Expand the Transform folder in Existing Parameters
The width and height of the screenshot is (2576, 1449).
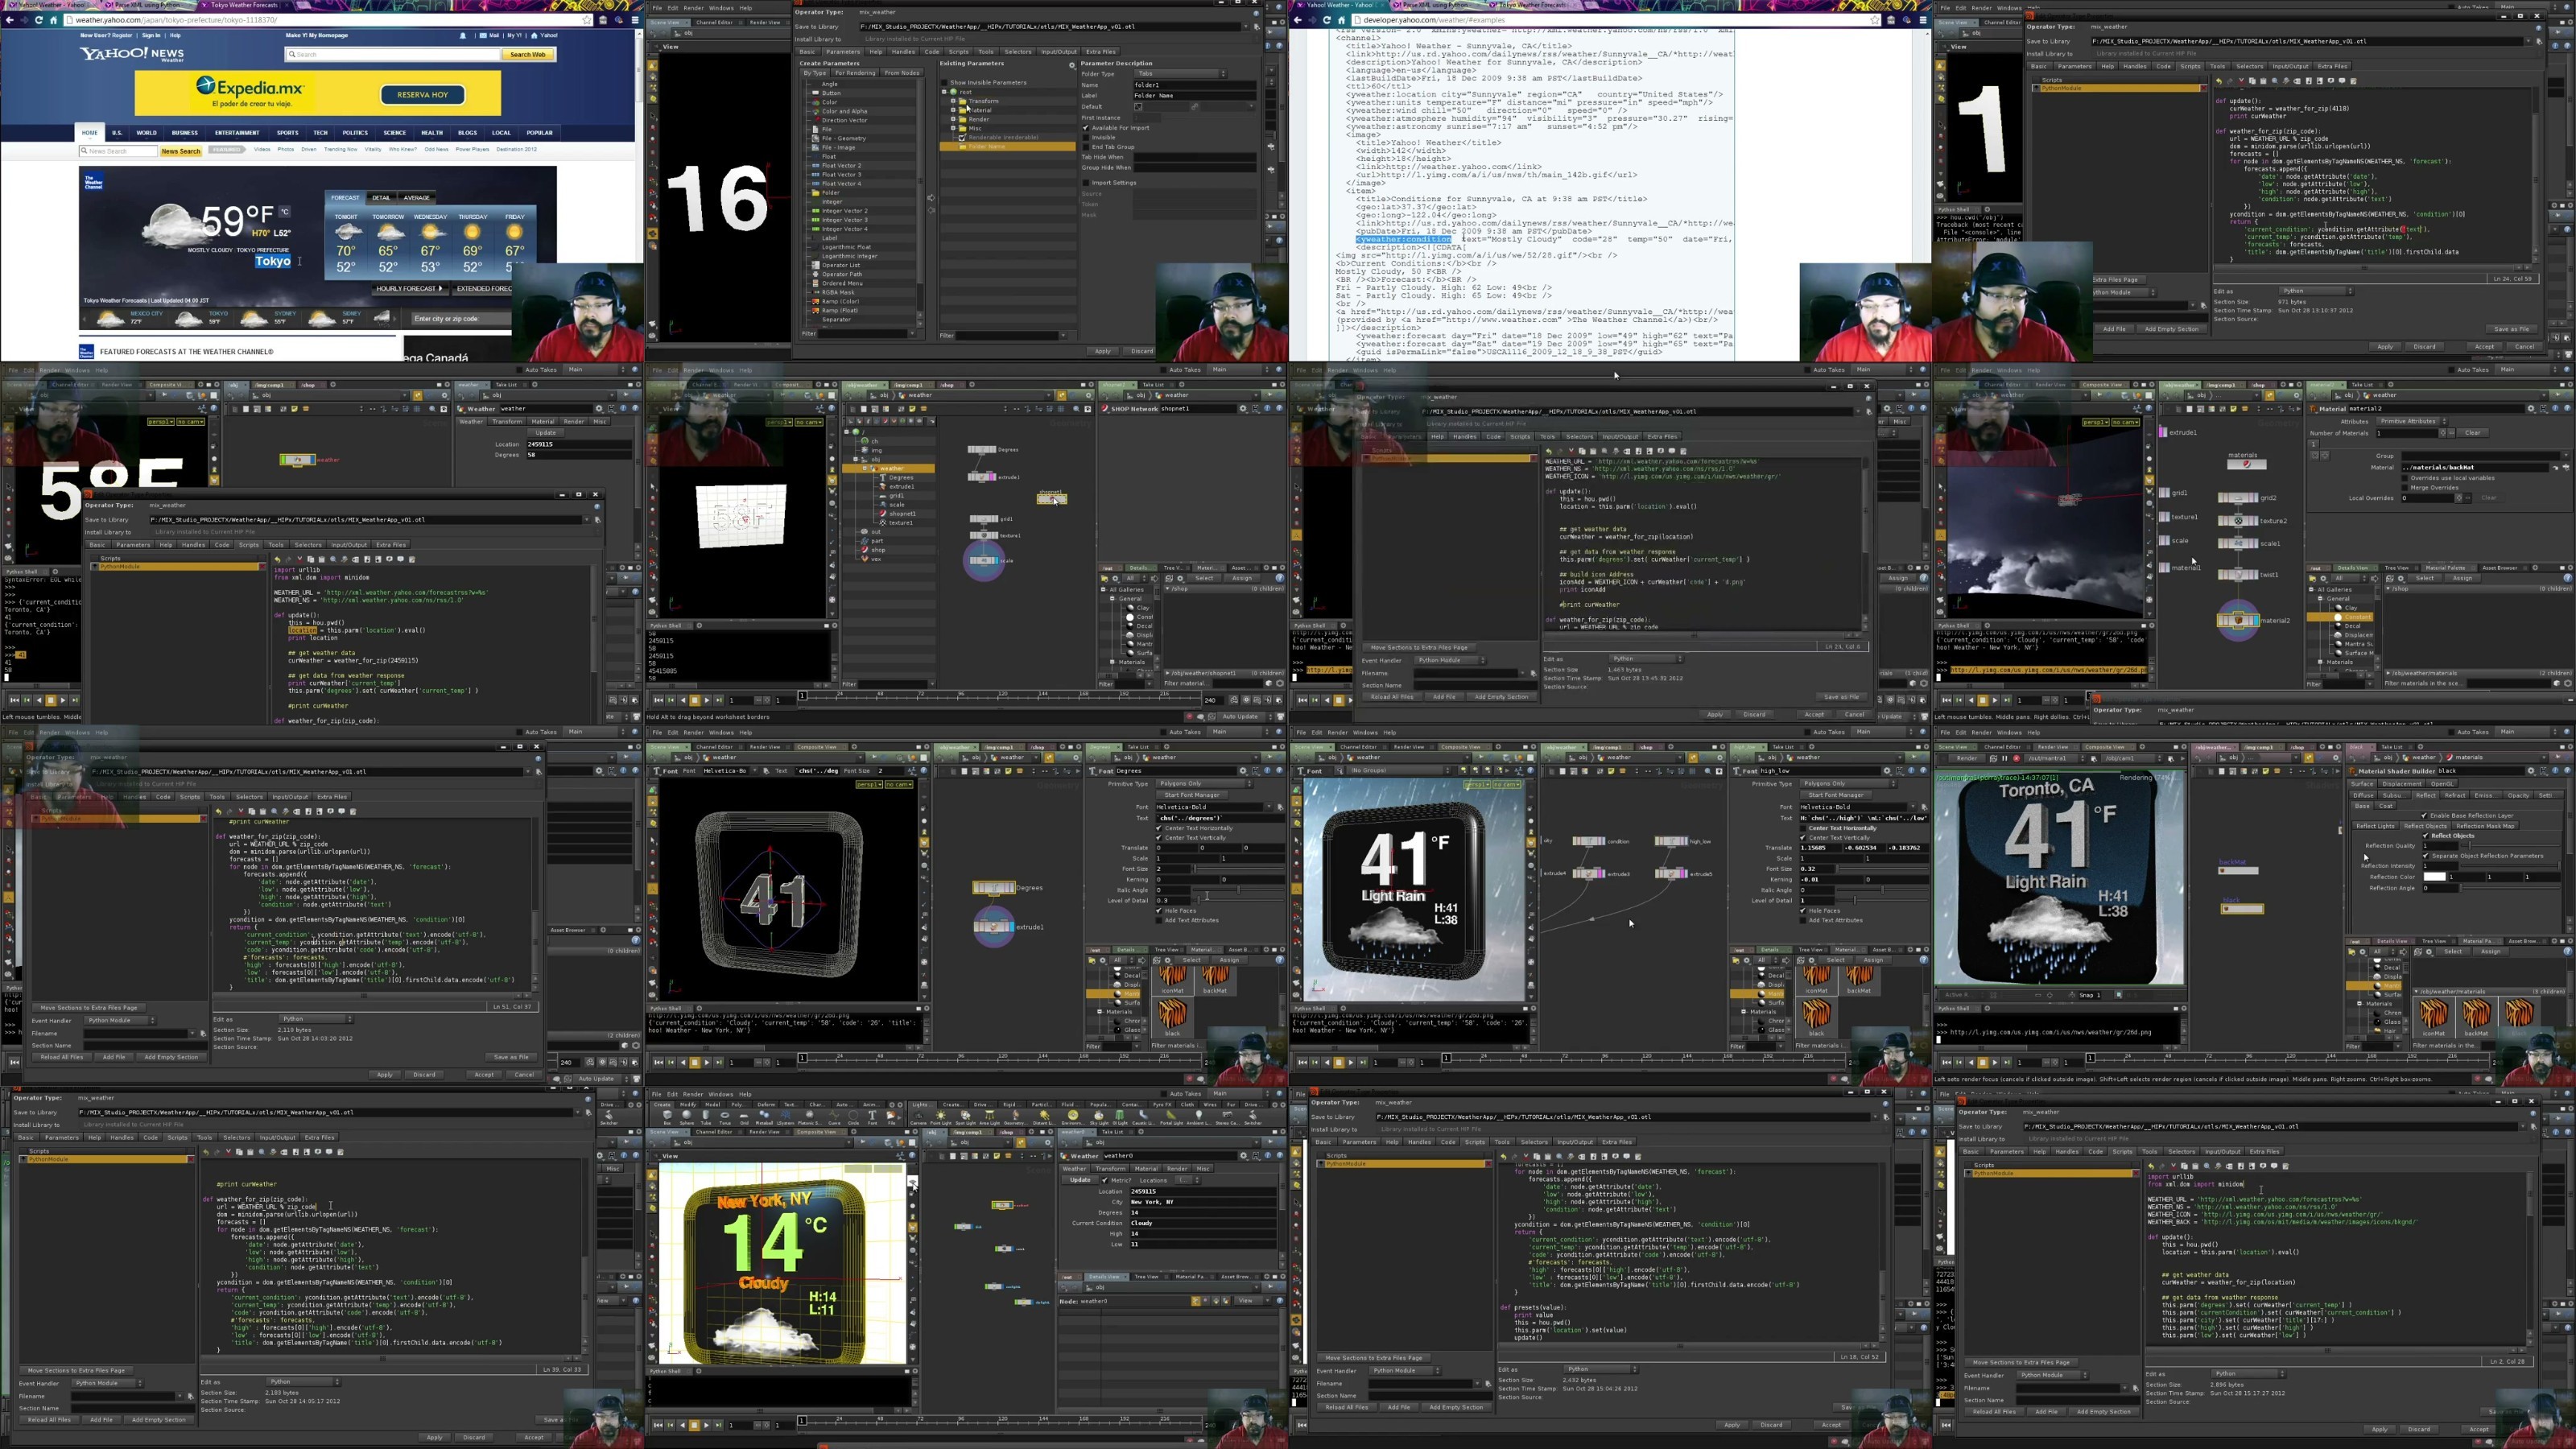pyautogui.click(x=954, y=101)
